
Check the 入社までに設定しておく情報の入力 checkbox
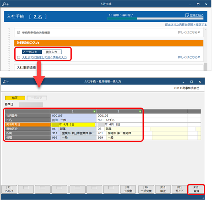(19, 57)
